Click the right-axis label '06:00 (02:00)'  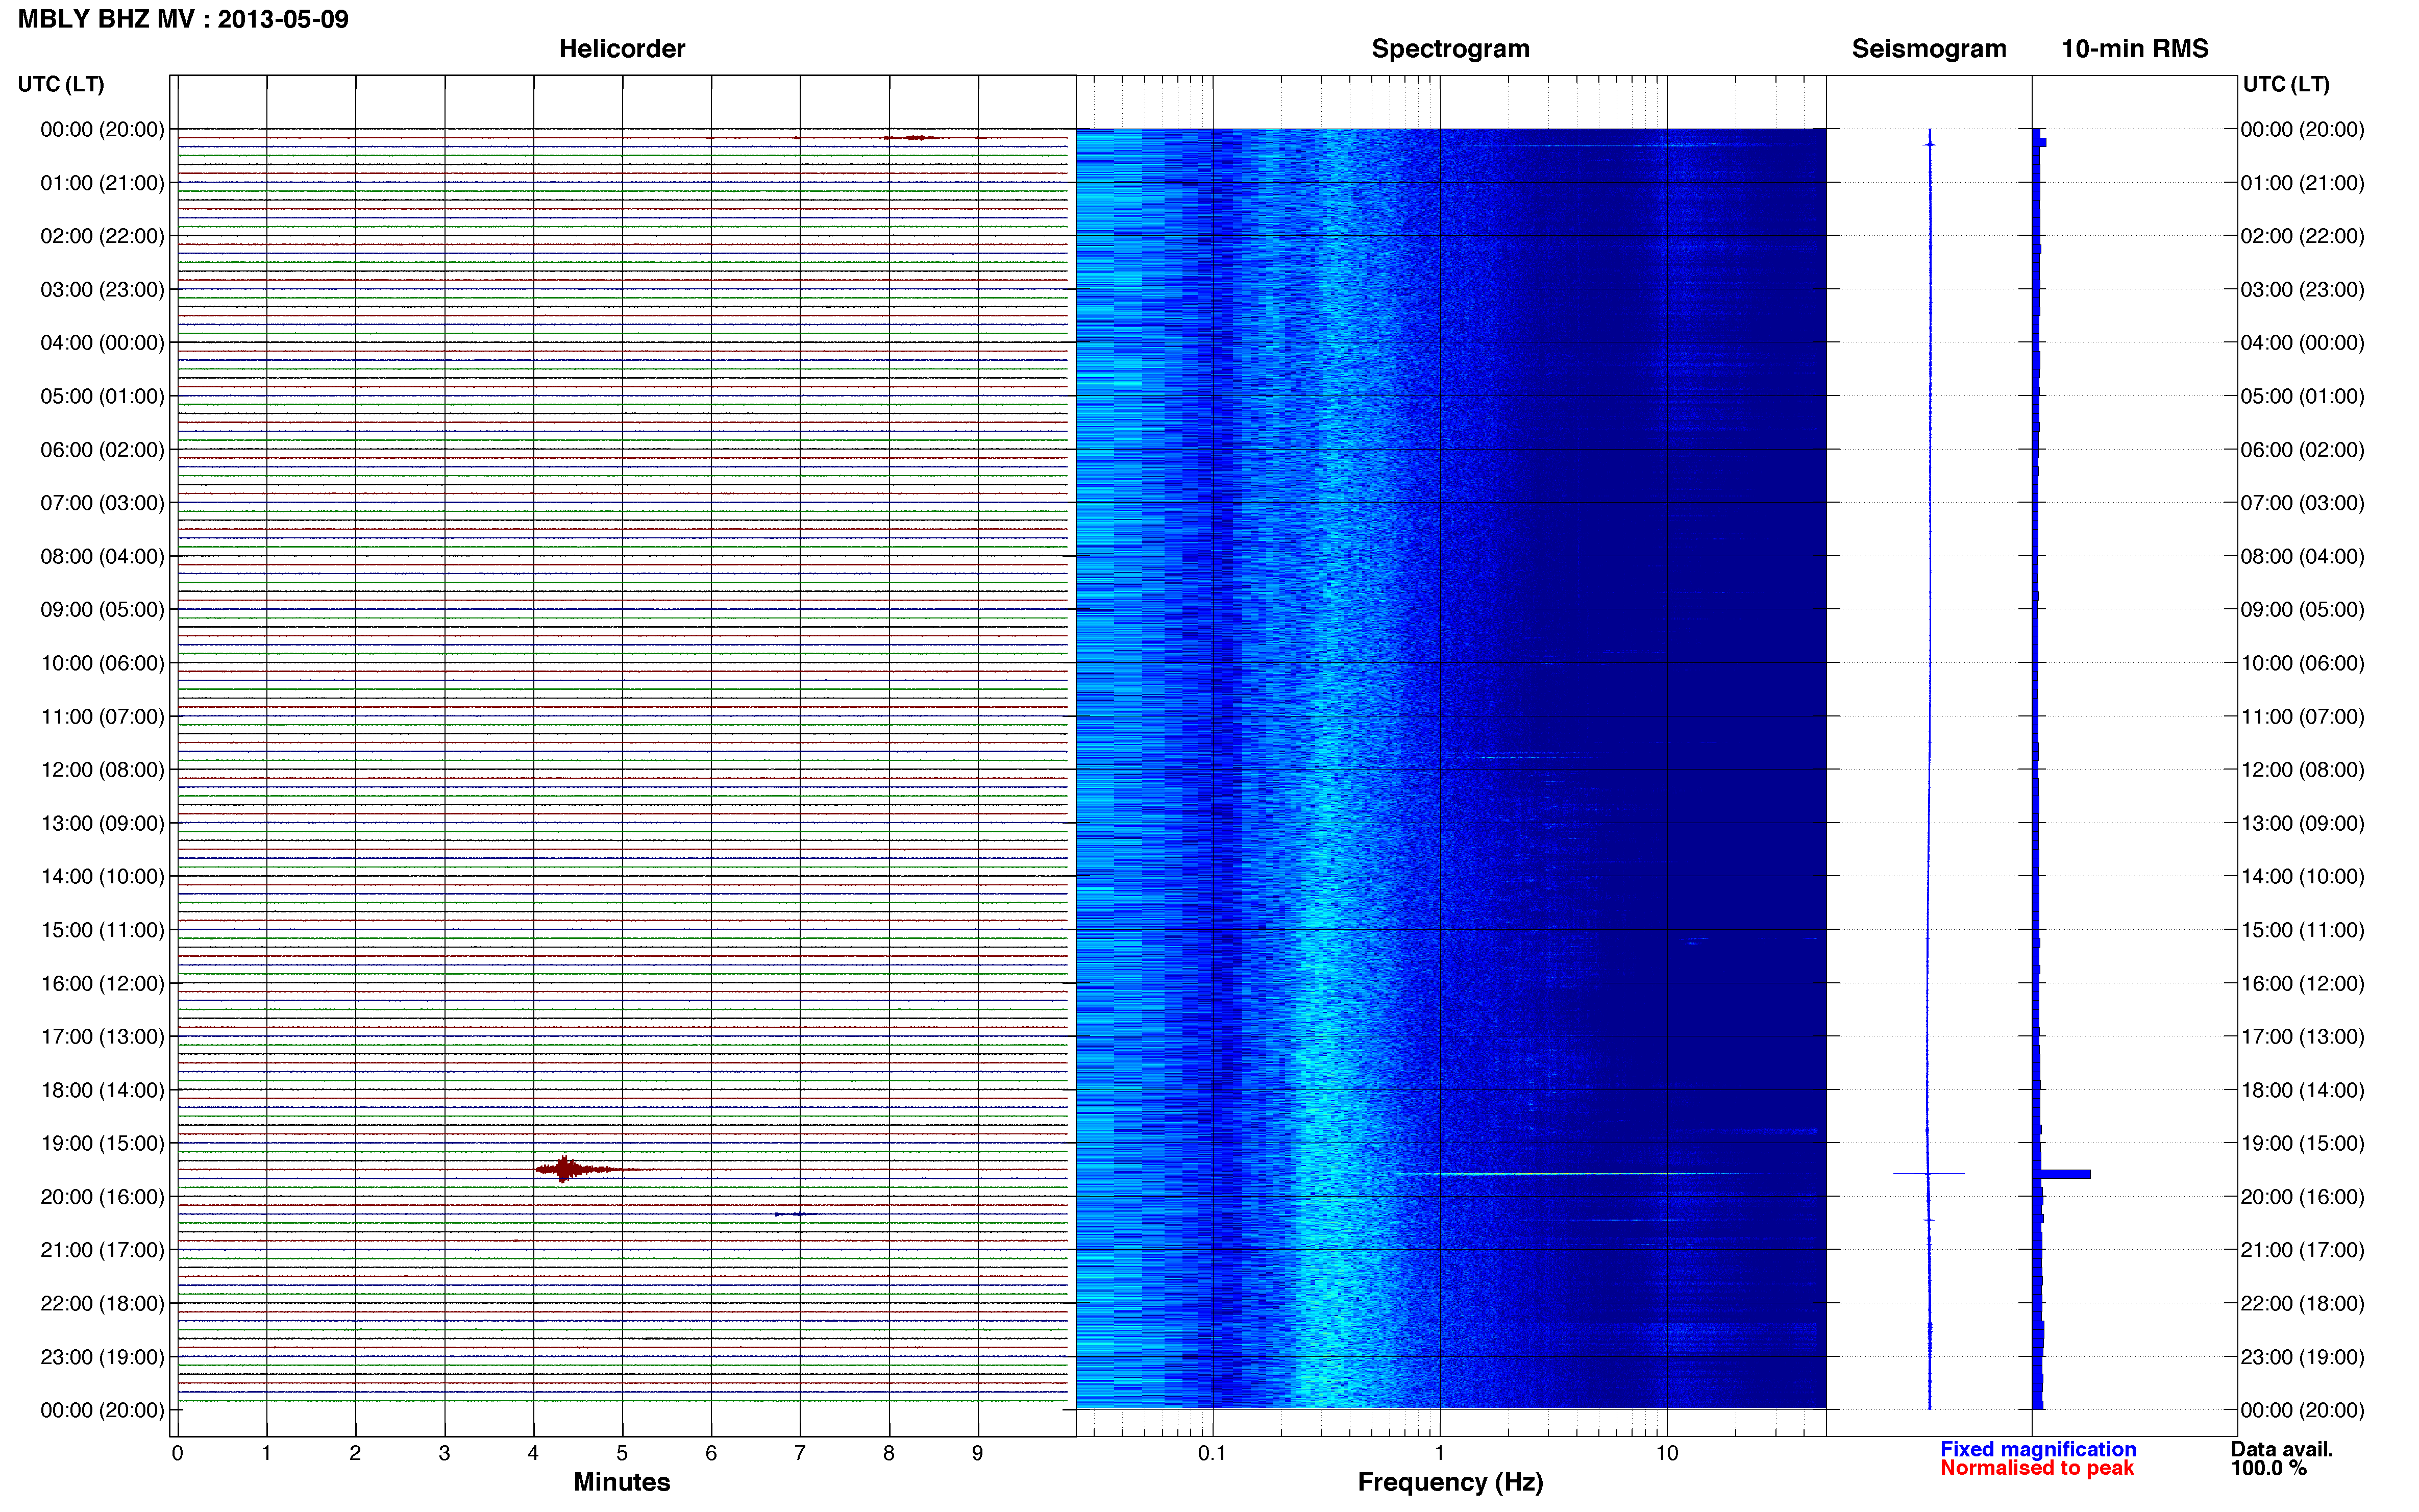(x=2302, y=450)
